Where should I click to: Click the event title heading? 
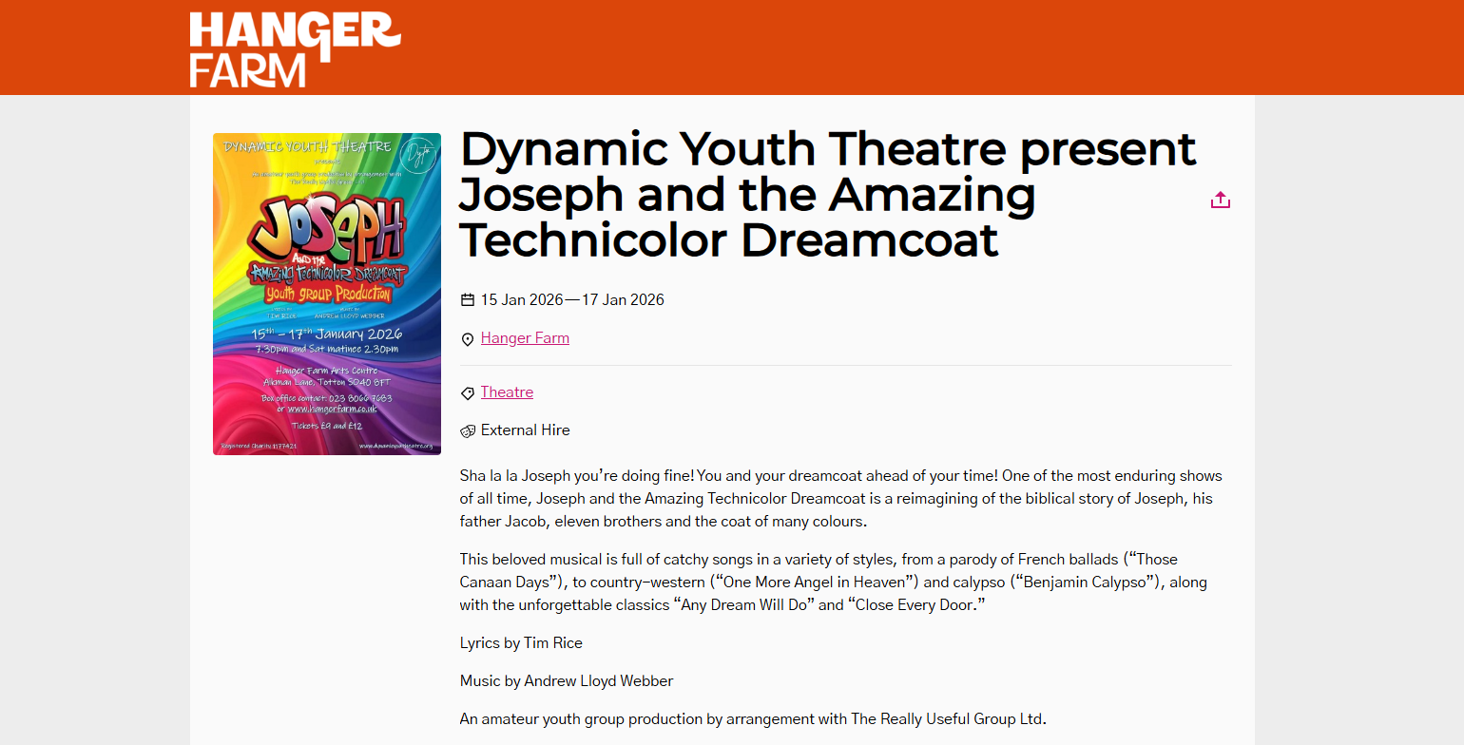827,194
